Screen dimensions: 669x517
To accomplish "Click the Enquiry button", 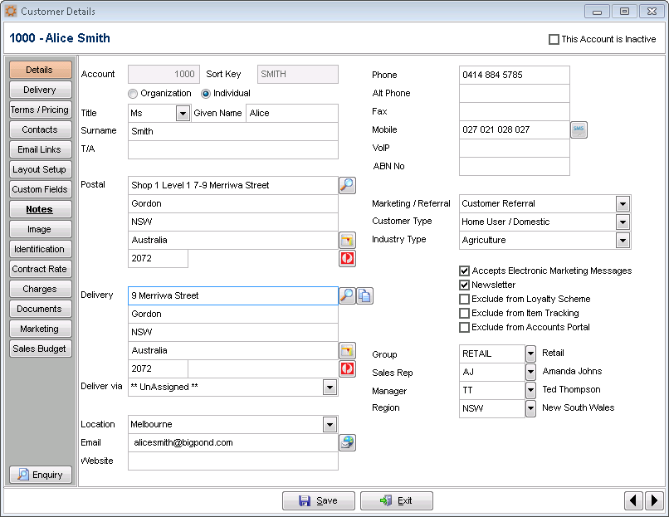I will click(40, 475).
